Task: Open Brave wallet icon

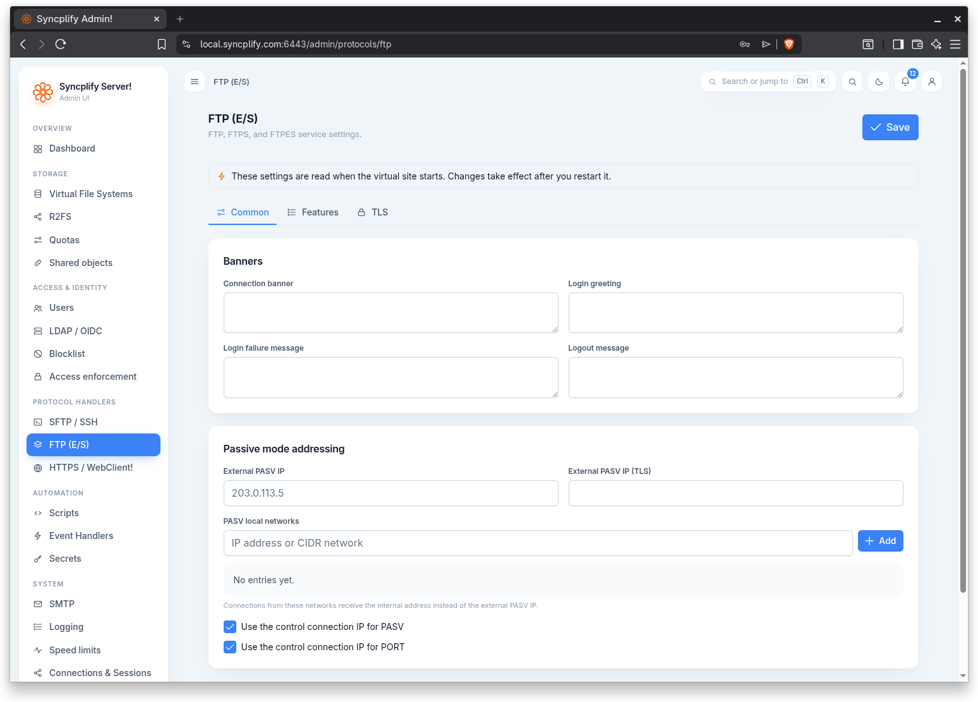Action: [x=917, y=44]
